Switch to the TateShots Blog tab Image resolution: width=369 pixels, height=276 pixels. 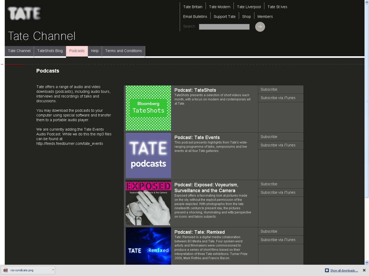point(50,51)
